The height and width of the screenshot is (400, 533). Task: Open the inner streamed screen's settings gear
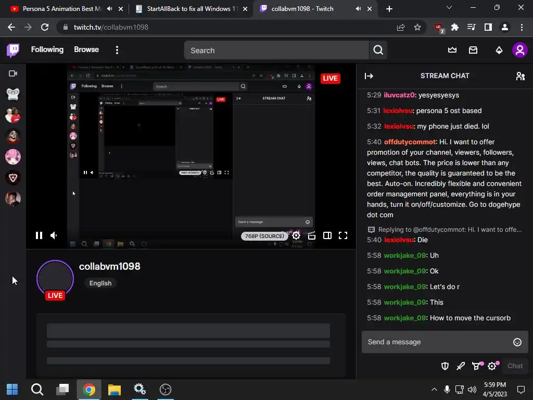pos(205,172)
